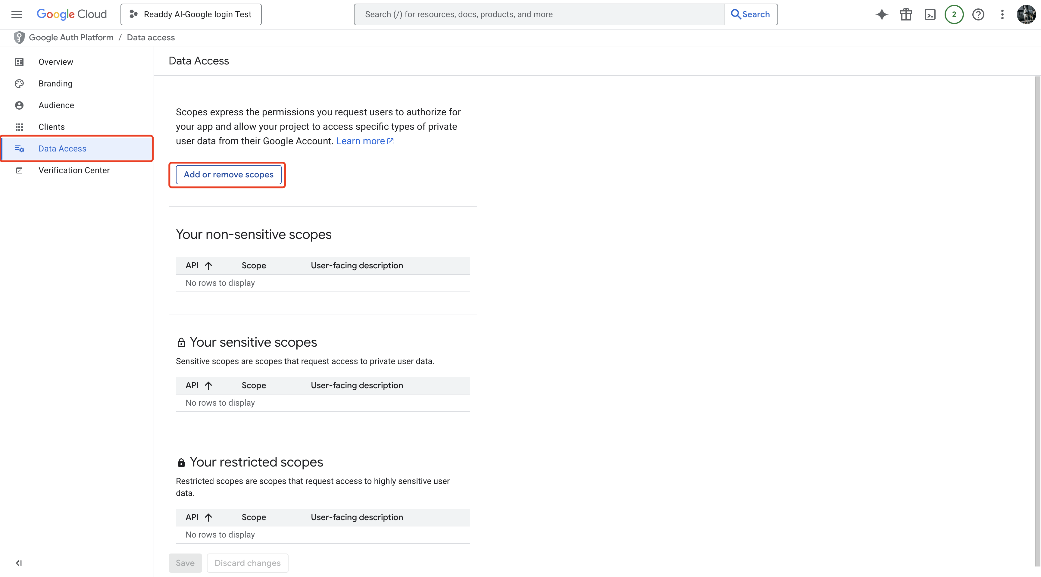Image resolution: width=1041 pixels, height=577 pixels.
Task: Click Add or remove scopes button
Action: point(228,175)
